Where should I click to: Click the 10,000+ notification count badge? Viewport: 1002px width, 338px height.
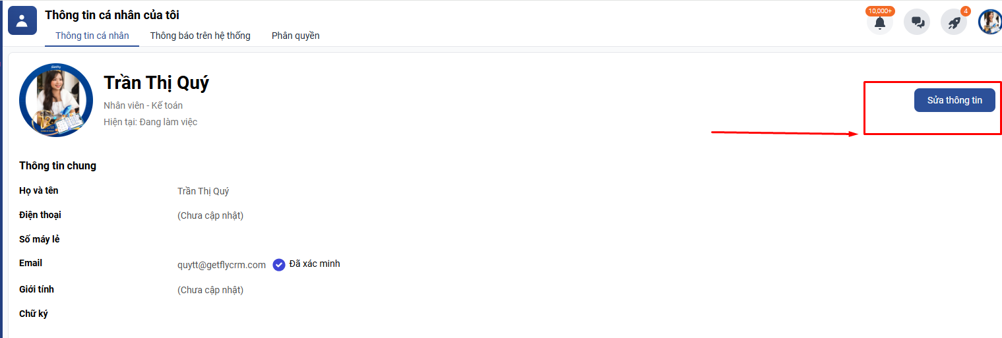tap(880, 11)
